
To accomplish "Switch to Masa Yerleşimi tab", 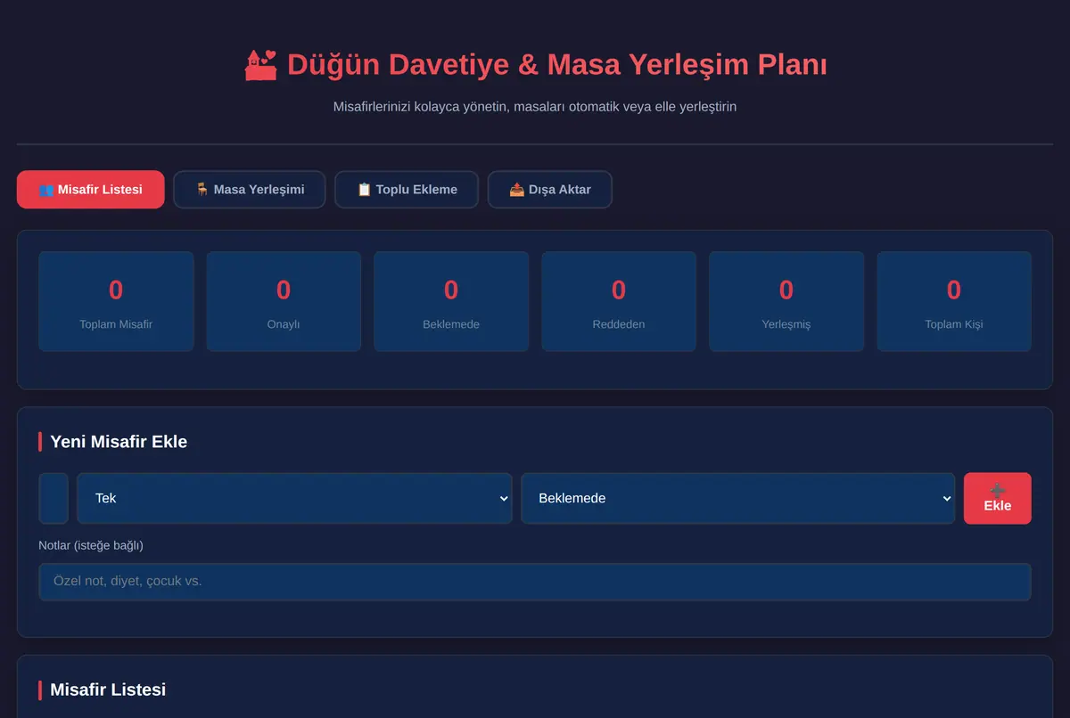I will coord(249,189).
